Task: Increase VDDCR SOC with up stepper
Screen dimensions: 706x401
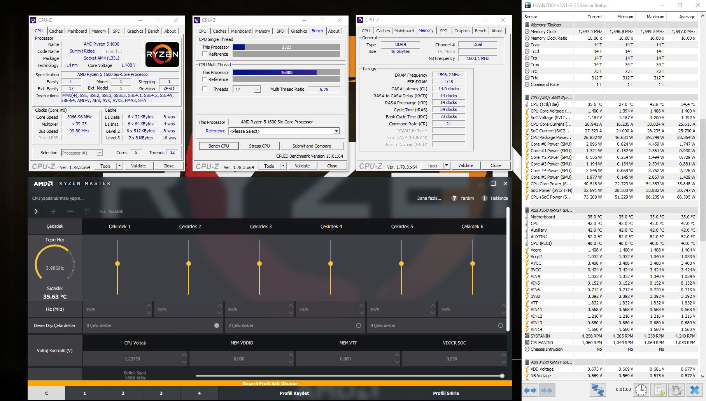Action: 504,355
